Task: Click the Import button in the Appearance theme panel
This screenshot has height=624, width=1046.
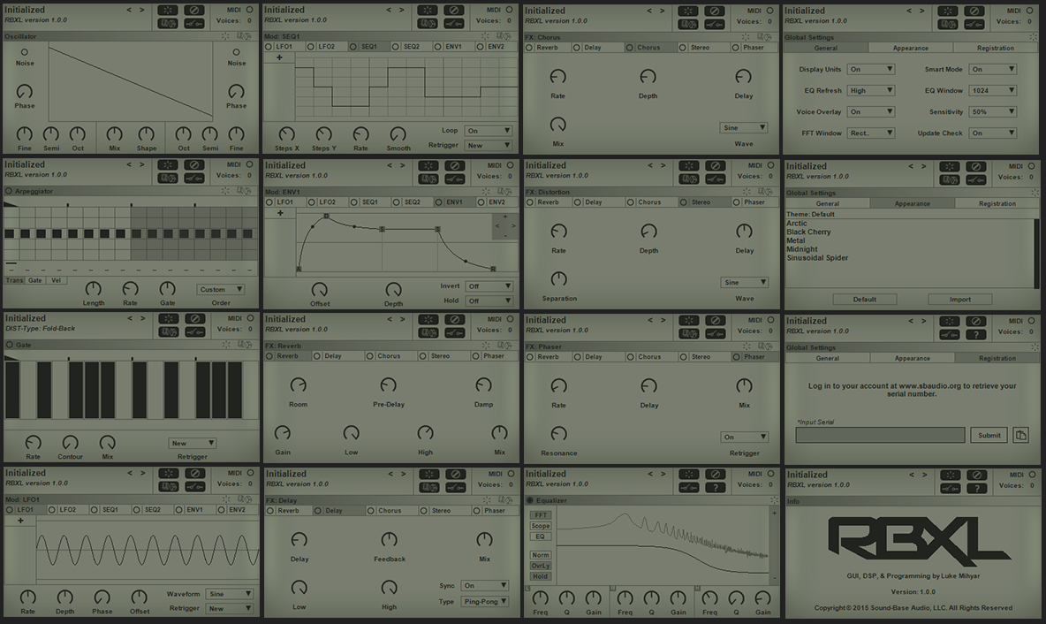Action: [960, 300]
